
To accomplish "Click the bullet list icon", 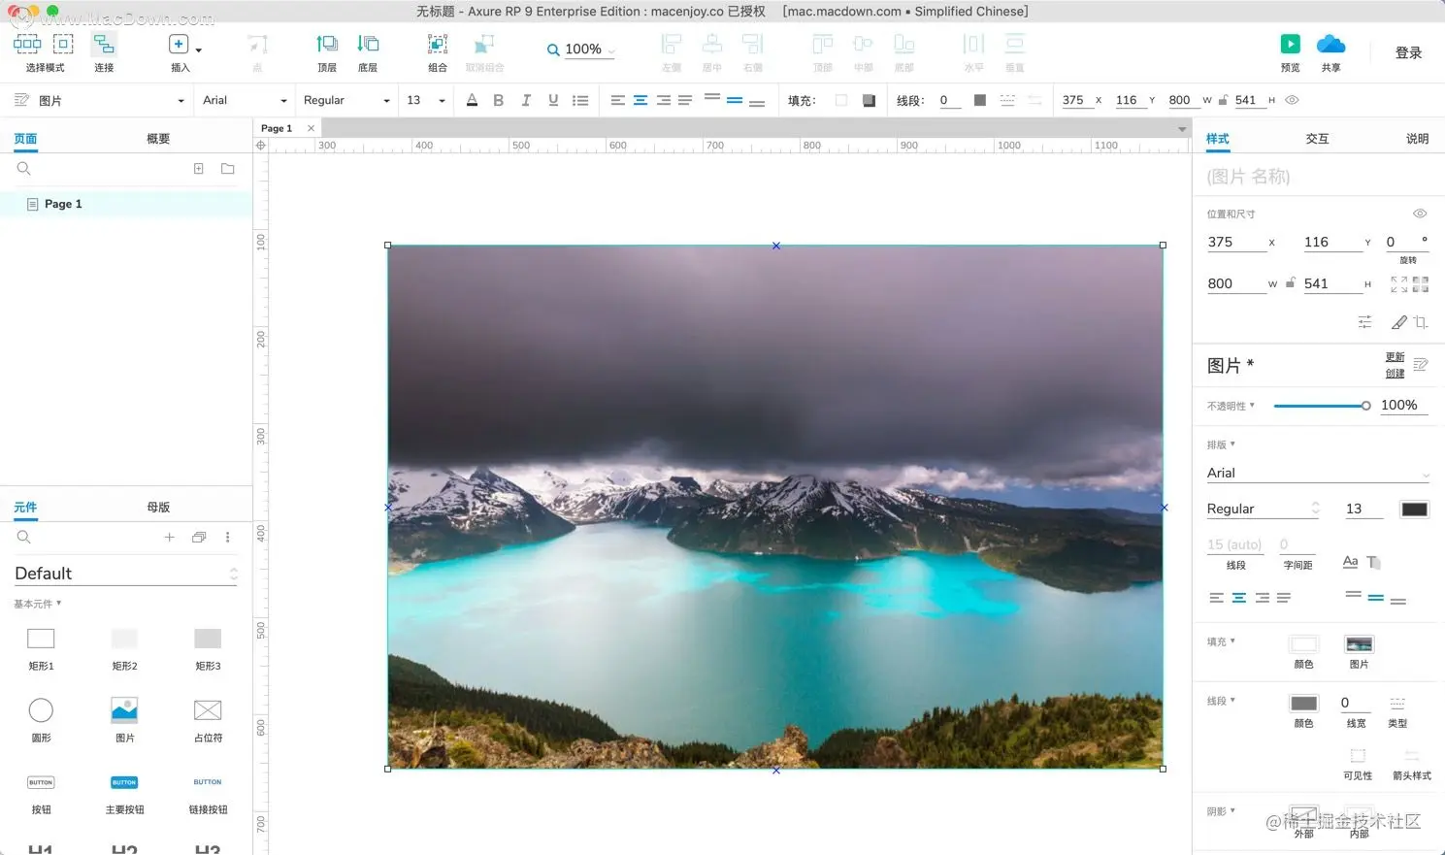I will pyautogui.click(x=580, y=100).
